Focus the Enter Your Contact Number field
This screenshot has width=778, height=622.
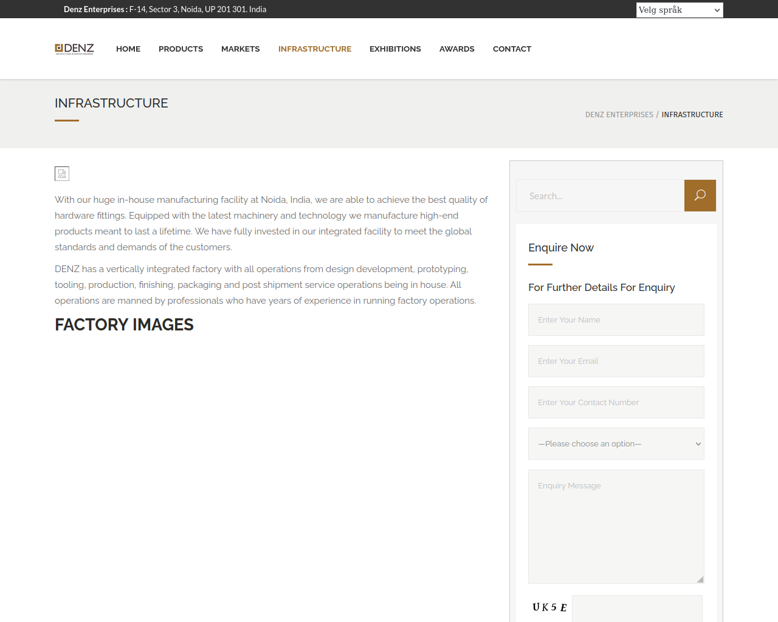click(616, 403)
